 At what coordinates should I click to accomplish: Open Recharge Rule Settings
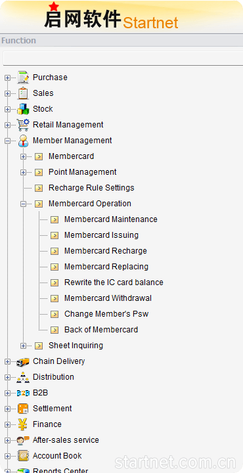[x=91, y=188]
